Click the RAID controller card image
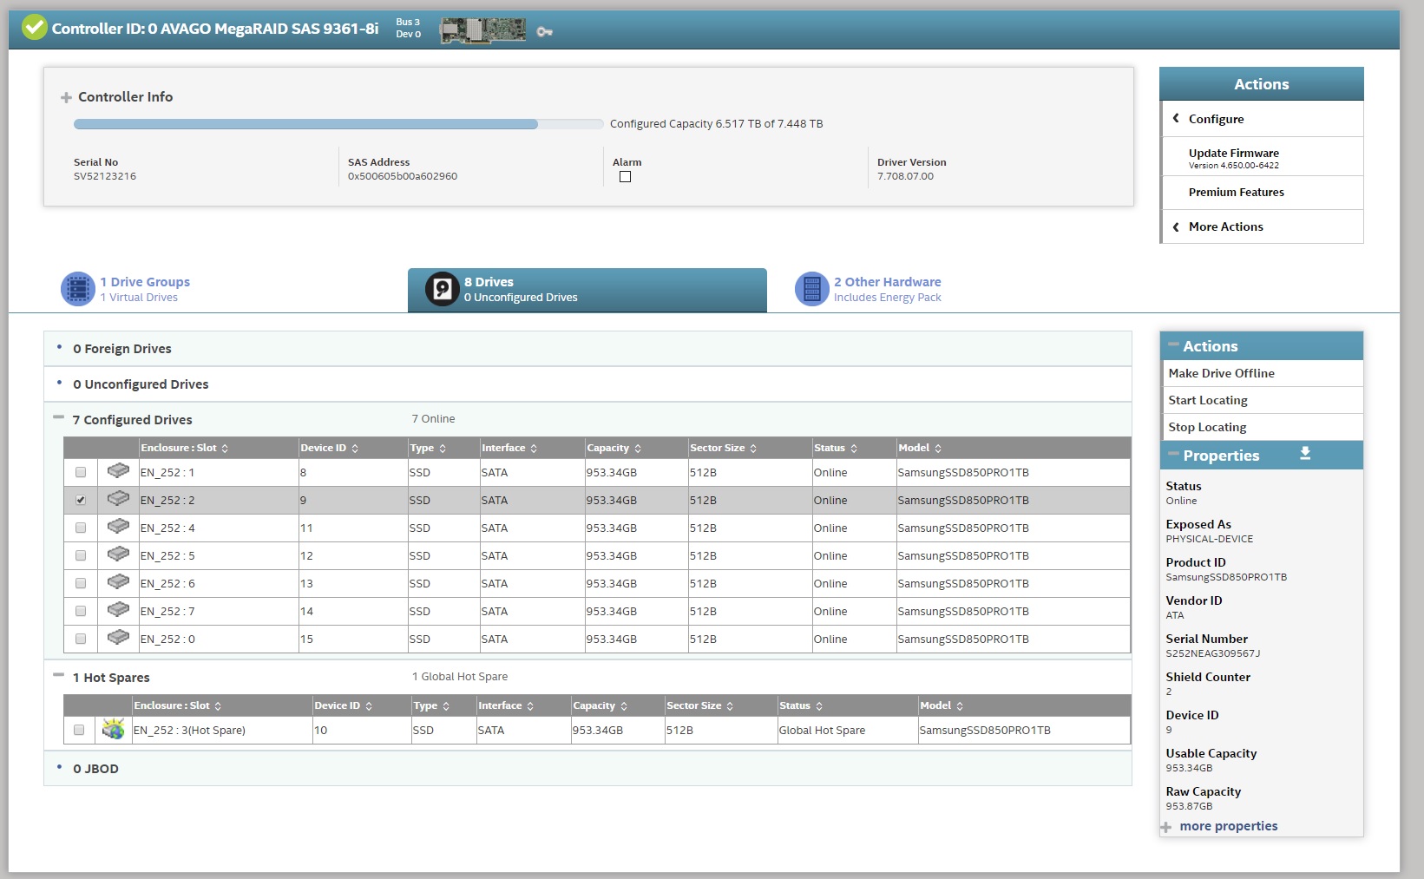This screenshot has width=1424, height=879. click(x=482, y=30)
